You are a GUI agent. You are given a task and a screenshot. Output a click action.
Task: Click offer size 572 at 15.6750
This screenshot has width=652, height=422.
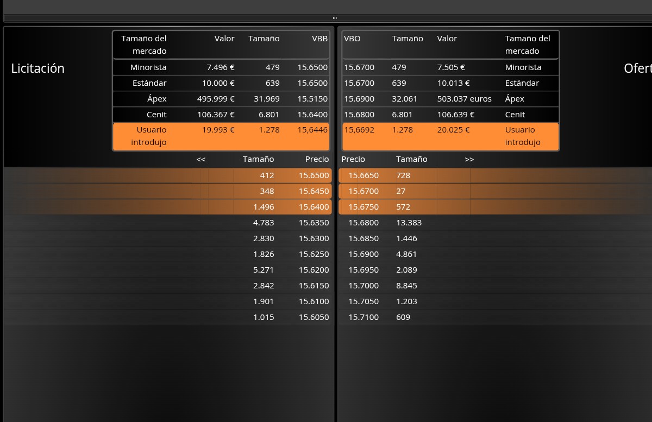[403, 207]
